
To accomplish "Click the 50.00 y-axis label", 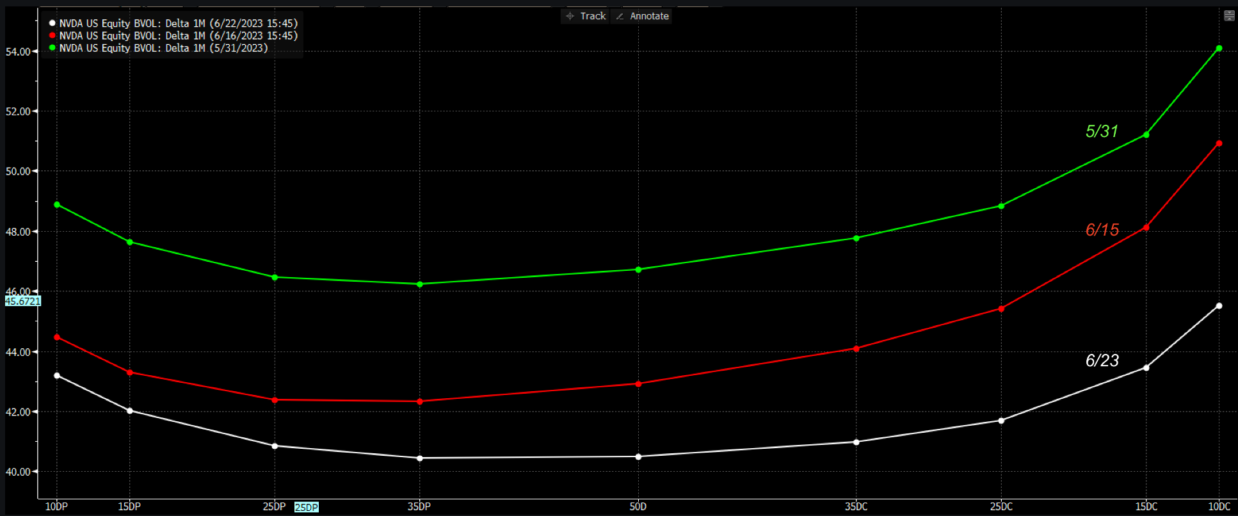I will pyautogui.click(x=18, y=172).
